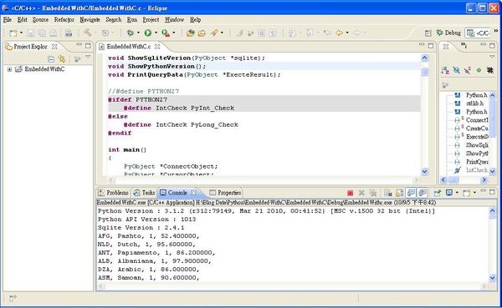Click Hide Static Members icon in Outline

tap(468, 70)
